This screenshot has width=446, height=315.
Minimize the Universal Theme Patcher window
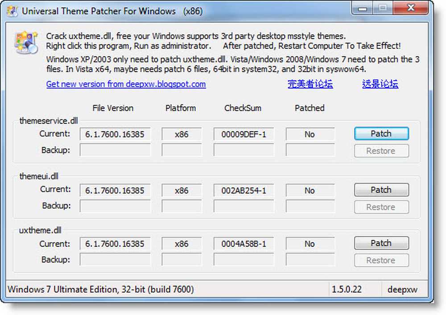point(363,8)
